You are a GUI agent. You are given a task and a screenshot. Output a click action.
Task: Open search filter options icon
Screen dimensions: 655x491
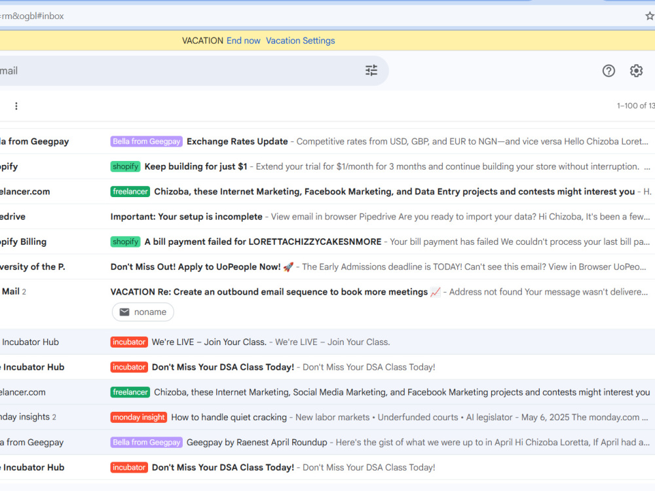coord(371,70)
